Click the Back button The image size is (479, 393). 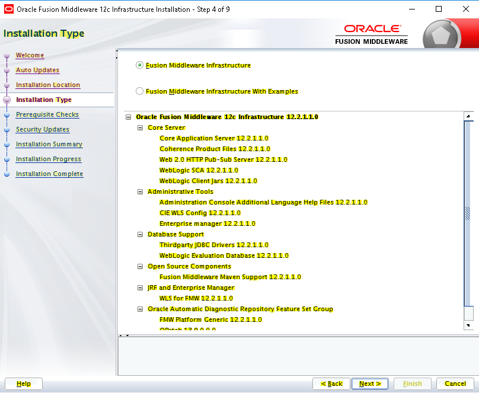tap(331, 384)
